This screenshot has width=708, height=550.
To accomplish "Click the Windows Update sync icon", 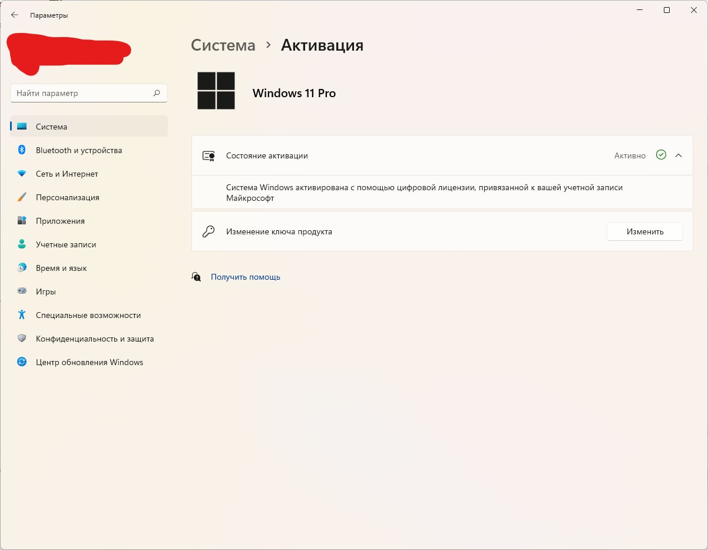I will click(x=22, y=362).
